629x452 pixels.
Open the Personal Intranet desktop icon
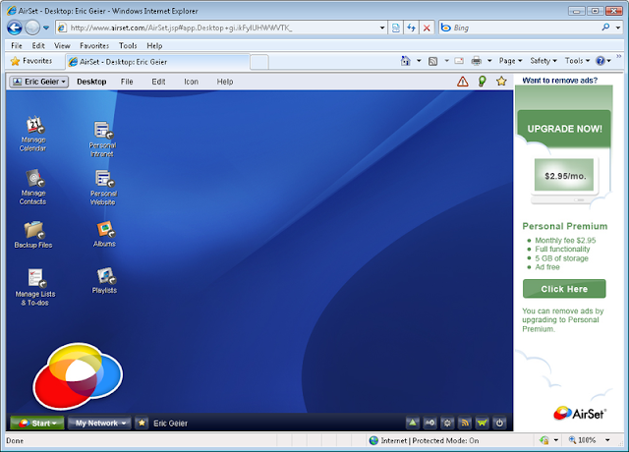coord(102,140)
